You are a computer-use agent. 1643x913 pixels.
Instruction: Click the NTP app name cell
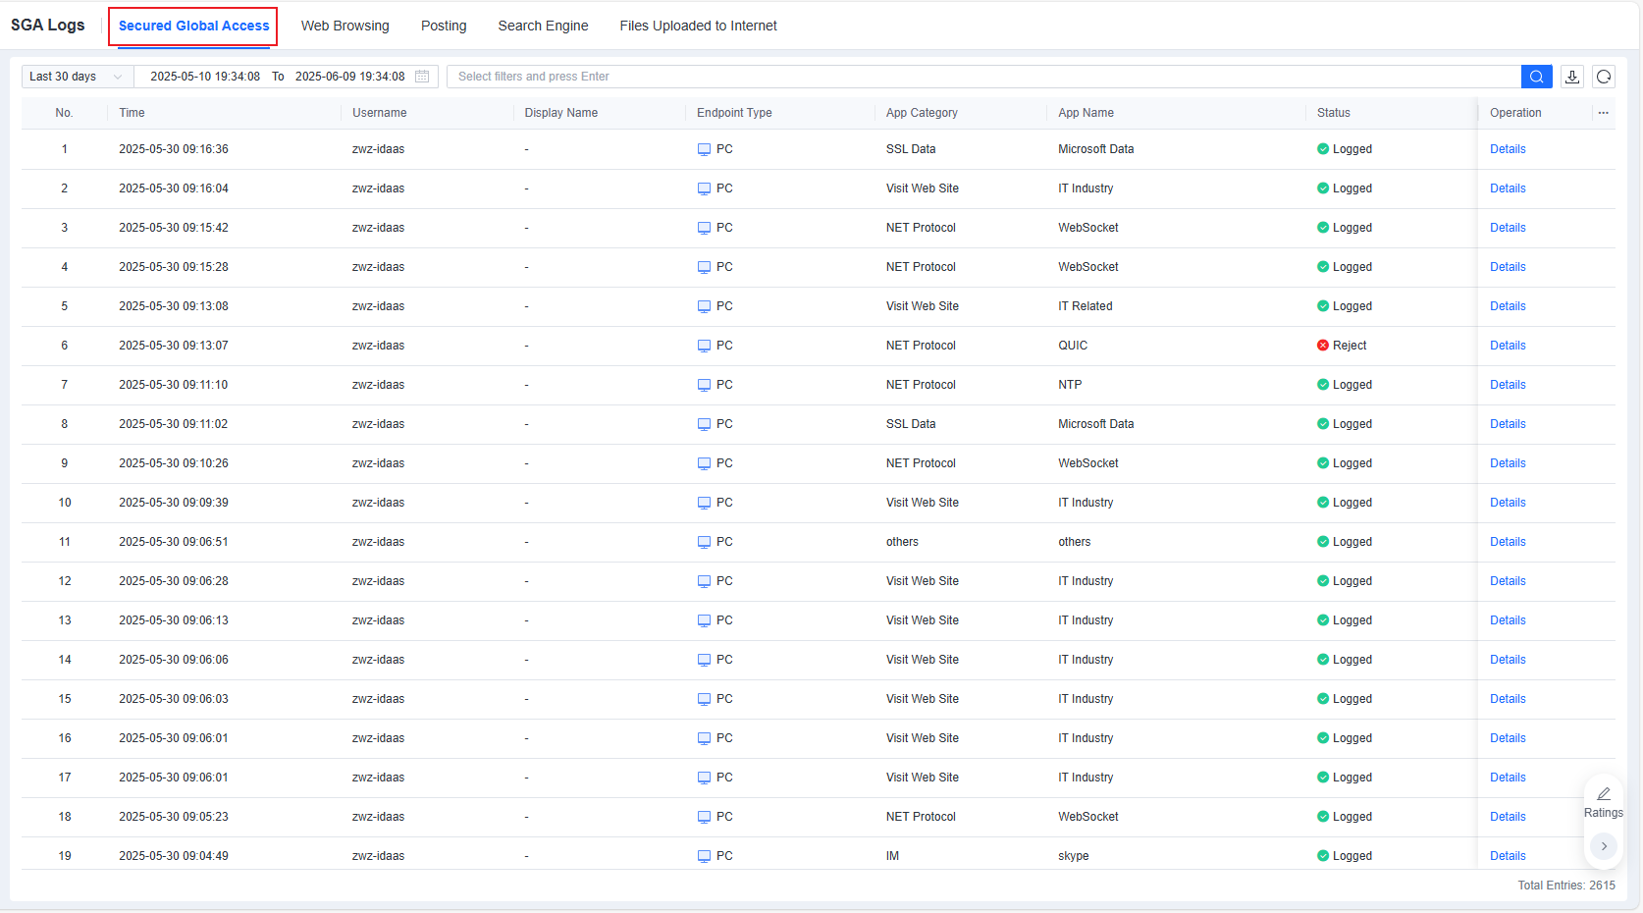coord(1070,385)
